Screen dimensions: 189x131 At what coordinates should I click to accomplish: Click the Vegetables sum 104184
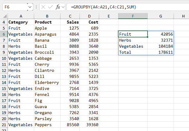(x=161, y=46)
